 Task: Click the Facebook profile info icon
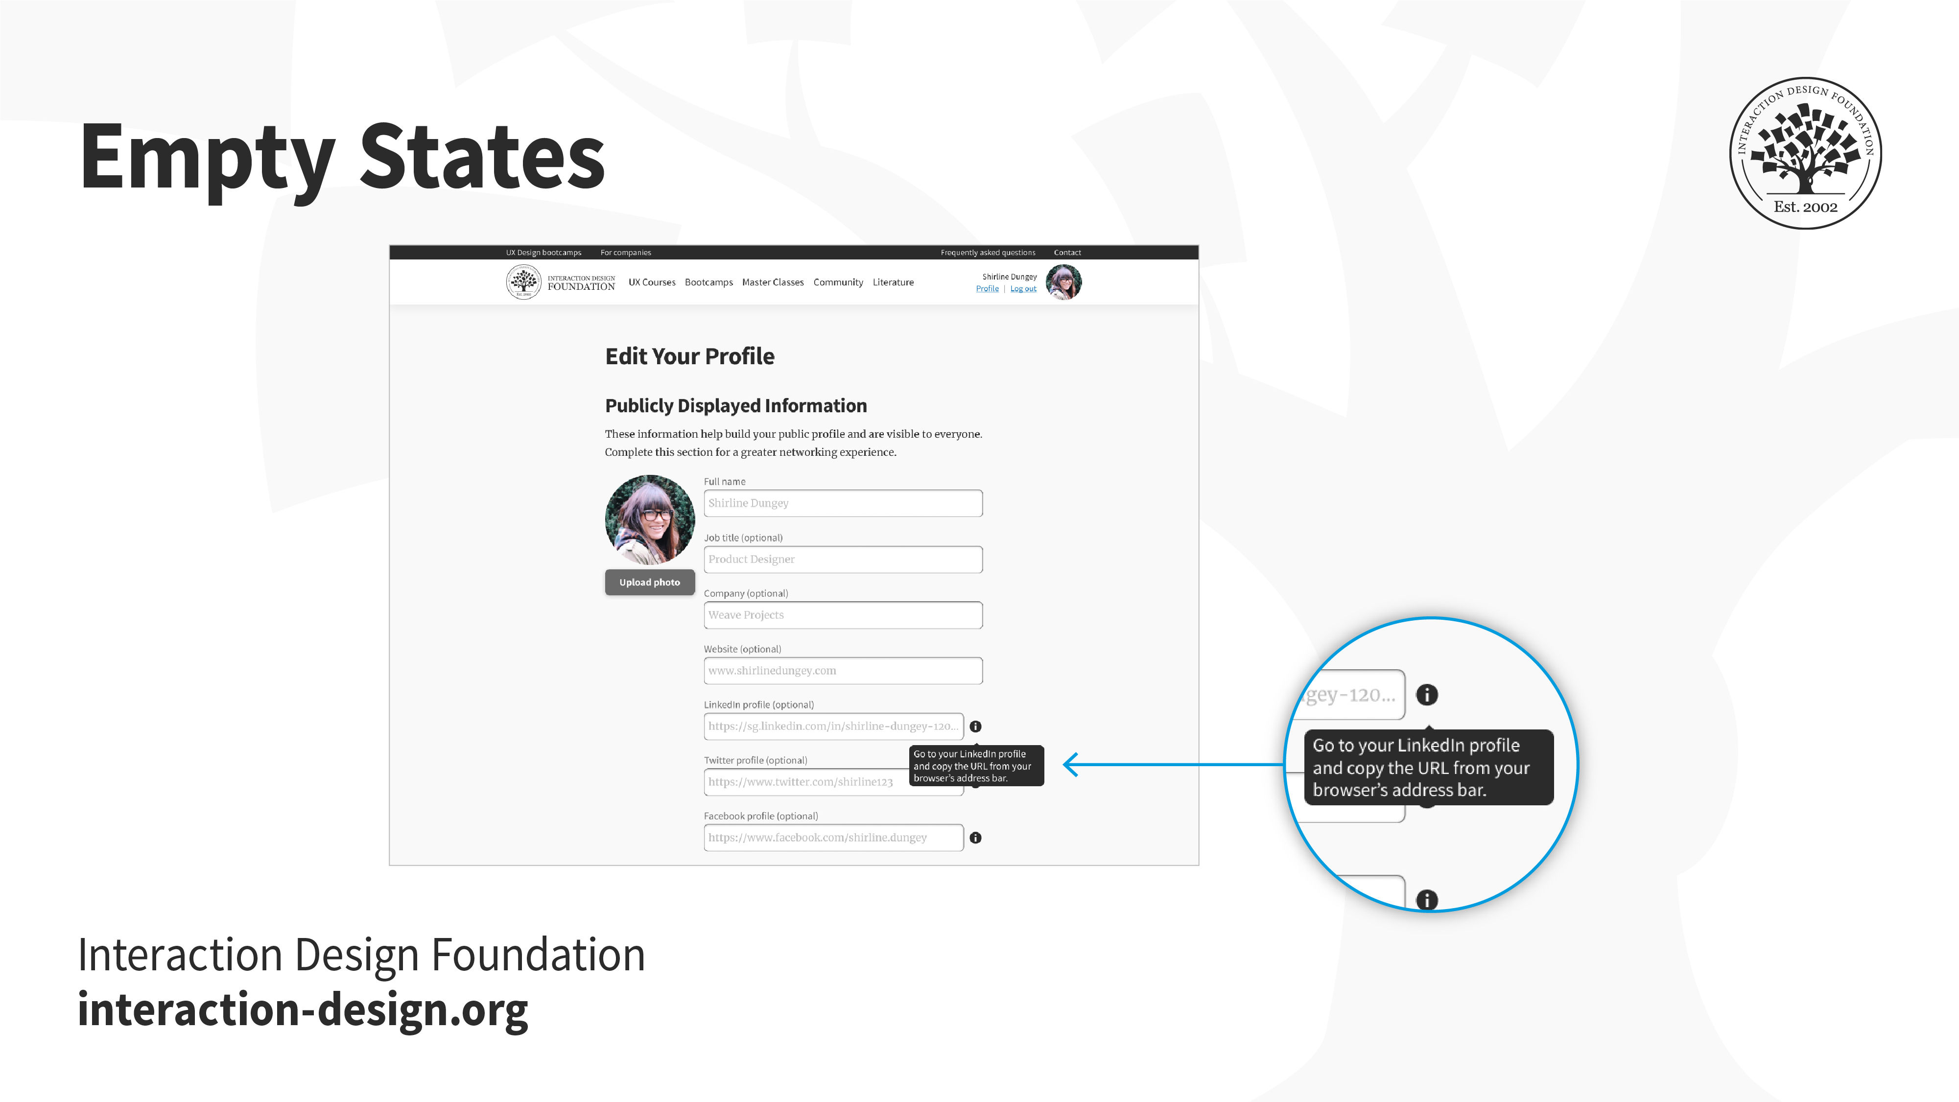point(978,837)
